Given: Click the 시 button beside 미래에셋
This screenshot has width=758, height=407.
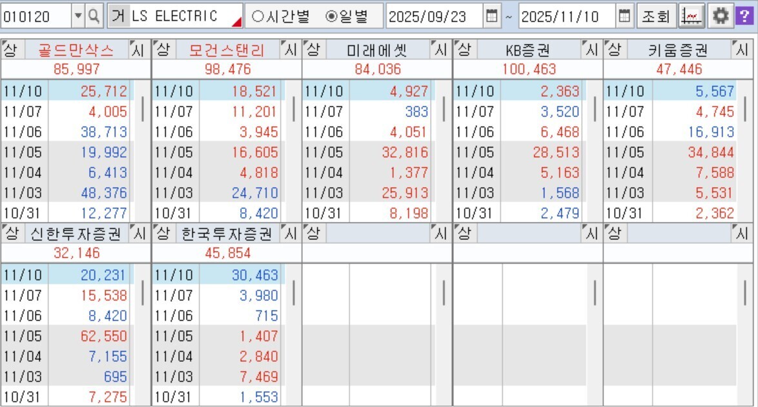Looking at the screenshot, I should click(x=440, y=50).
